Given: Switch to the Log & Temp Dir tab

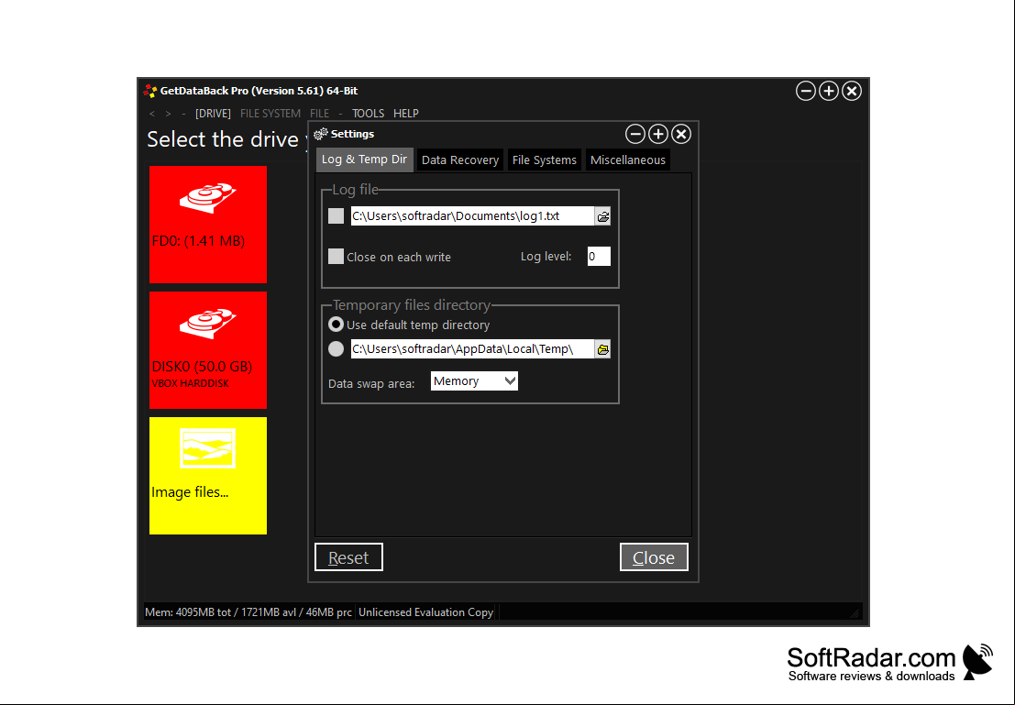Looking at the screenshot, I should (364, 160).
